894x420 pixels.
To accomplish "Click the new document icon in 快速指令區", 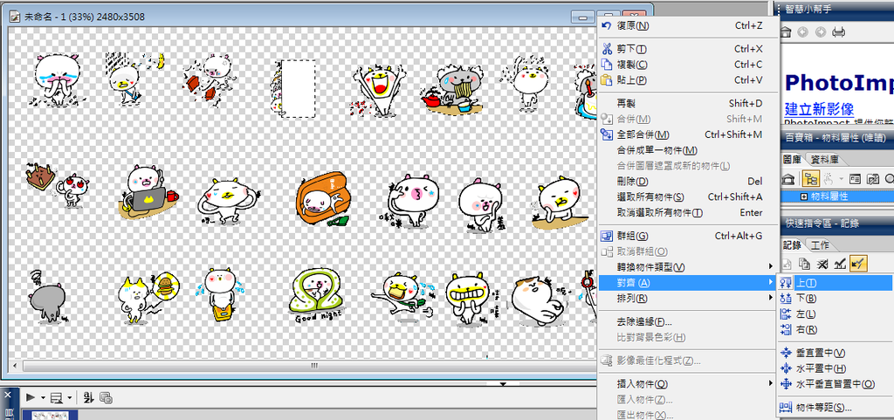I will (x=786, y=263).
